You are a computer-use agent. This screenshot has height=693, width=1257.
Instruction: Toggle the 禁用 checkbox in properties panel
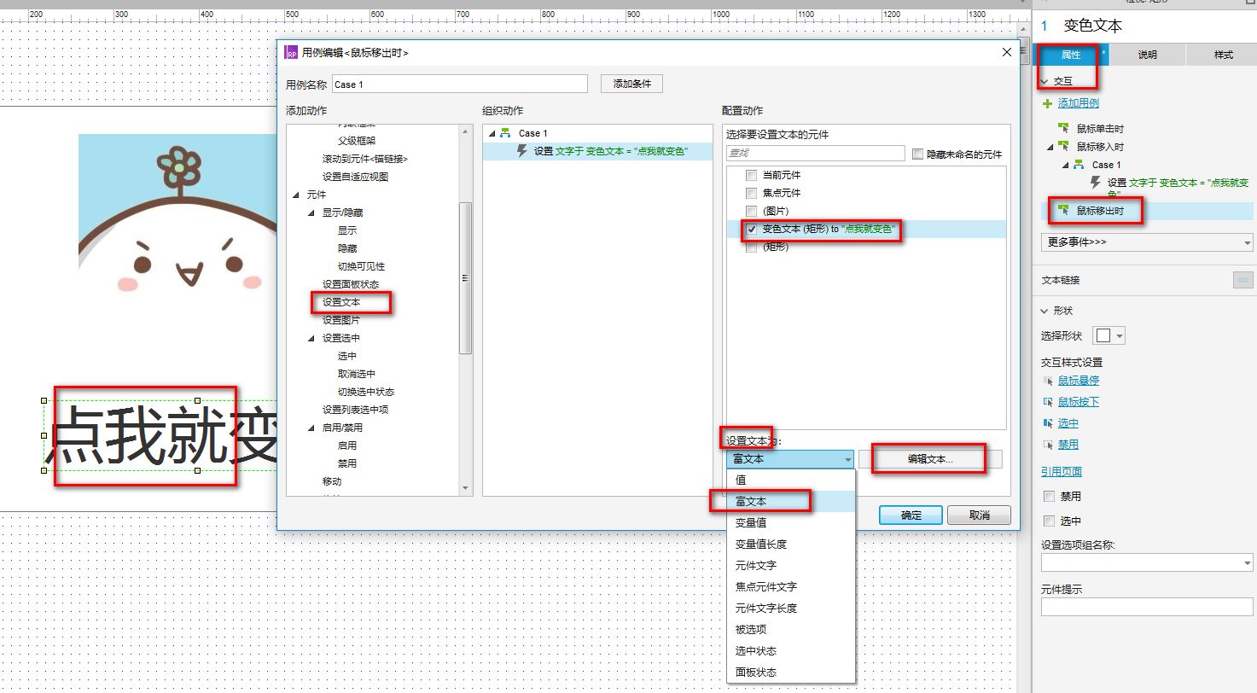1049,496
